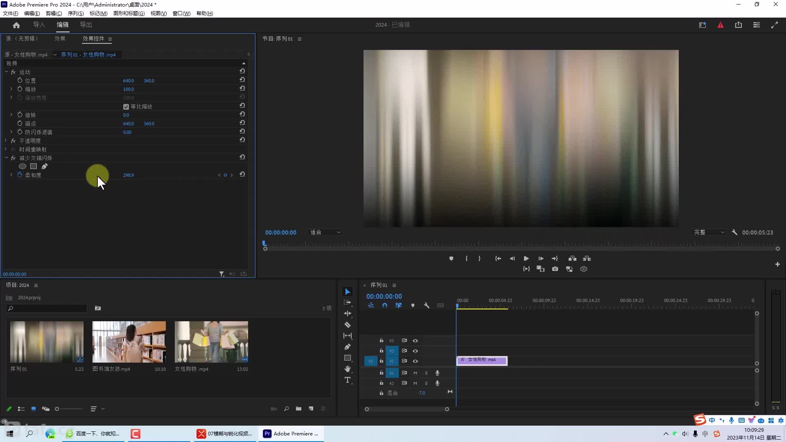The height and width of the screenshot is (442, 786).
Task: Click Mark Out button
Action: pyautogui.click(x=479, y=259)
